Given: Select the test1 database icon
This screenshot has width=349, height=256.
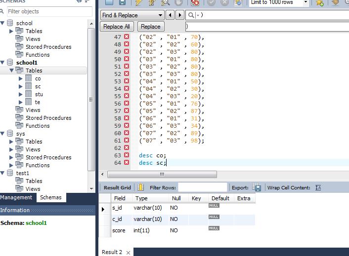Looking at the screenshot, I should click(10, 173).
